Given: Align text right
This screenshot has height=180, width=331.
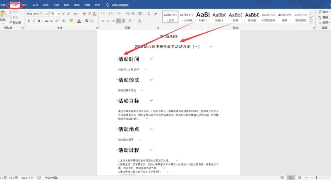Looking at the screenshot, I should click(113, 21).
